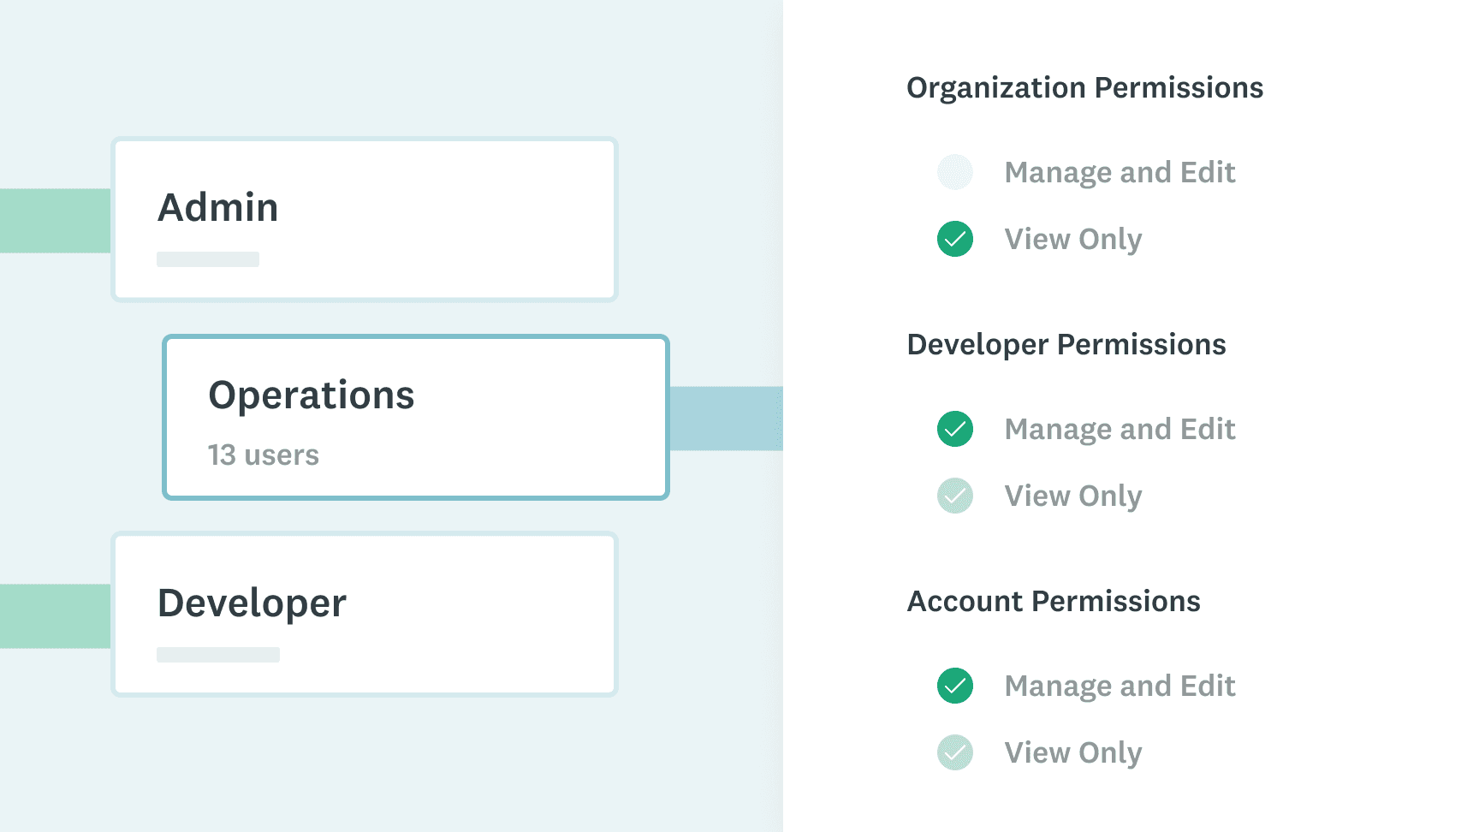This screenshot has height=832, width=1479.
Task: Select the Operations role card
Action: pyautogui.click(x=416, y=417)
